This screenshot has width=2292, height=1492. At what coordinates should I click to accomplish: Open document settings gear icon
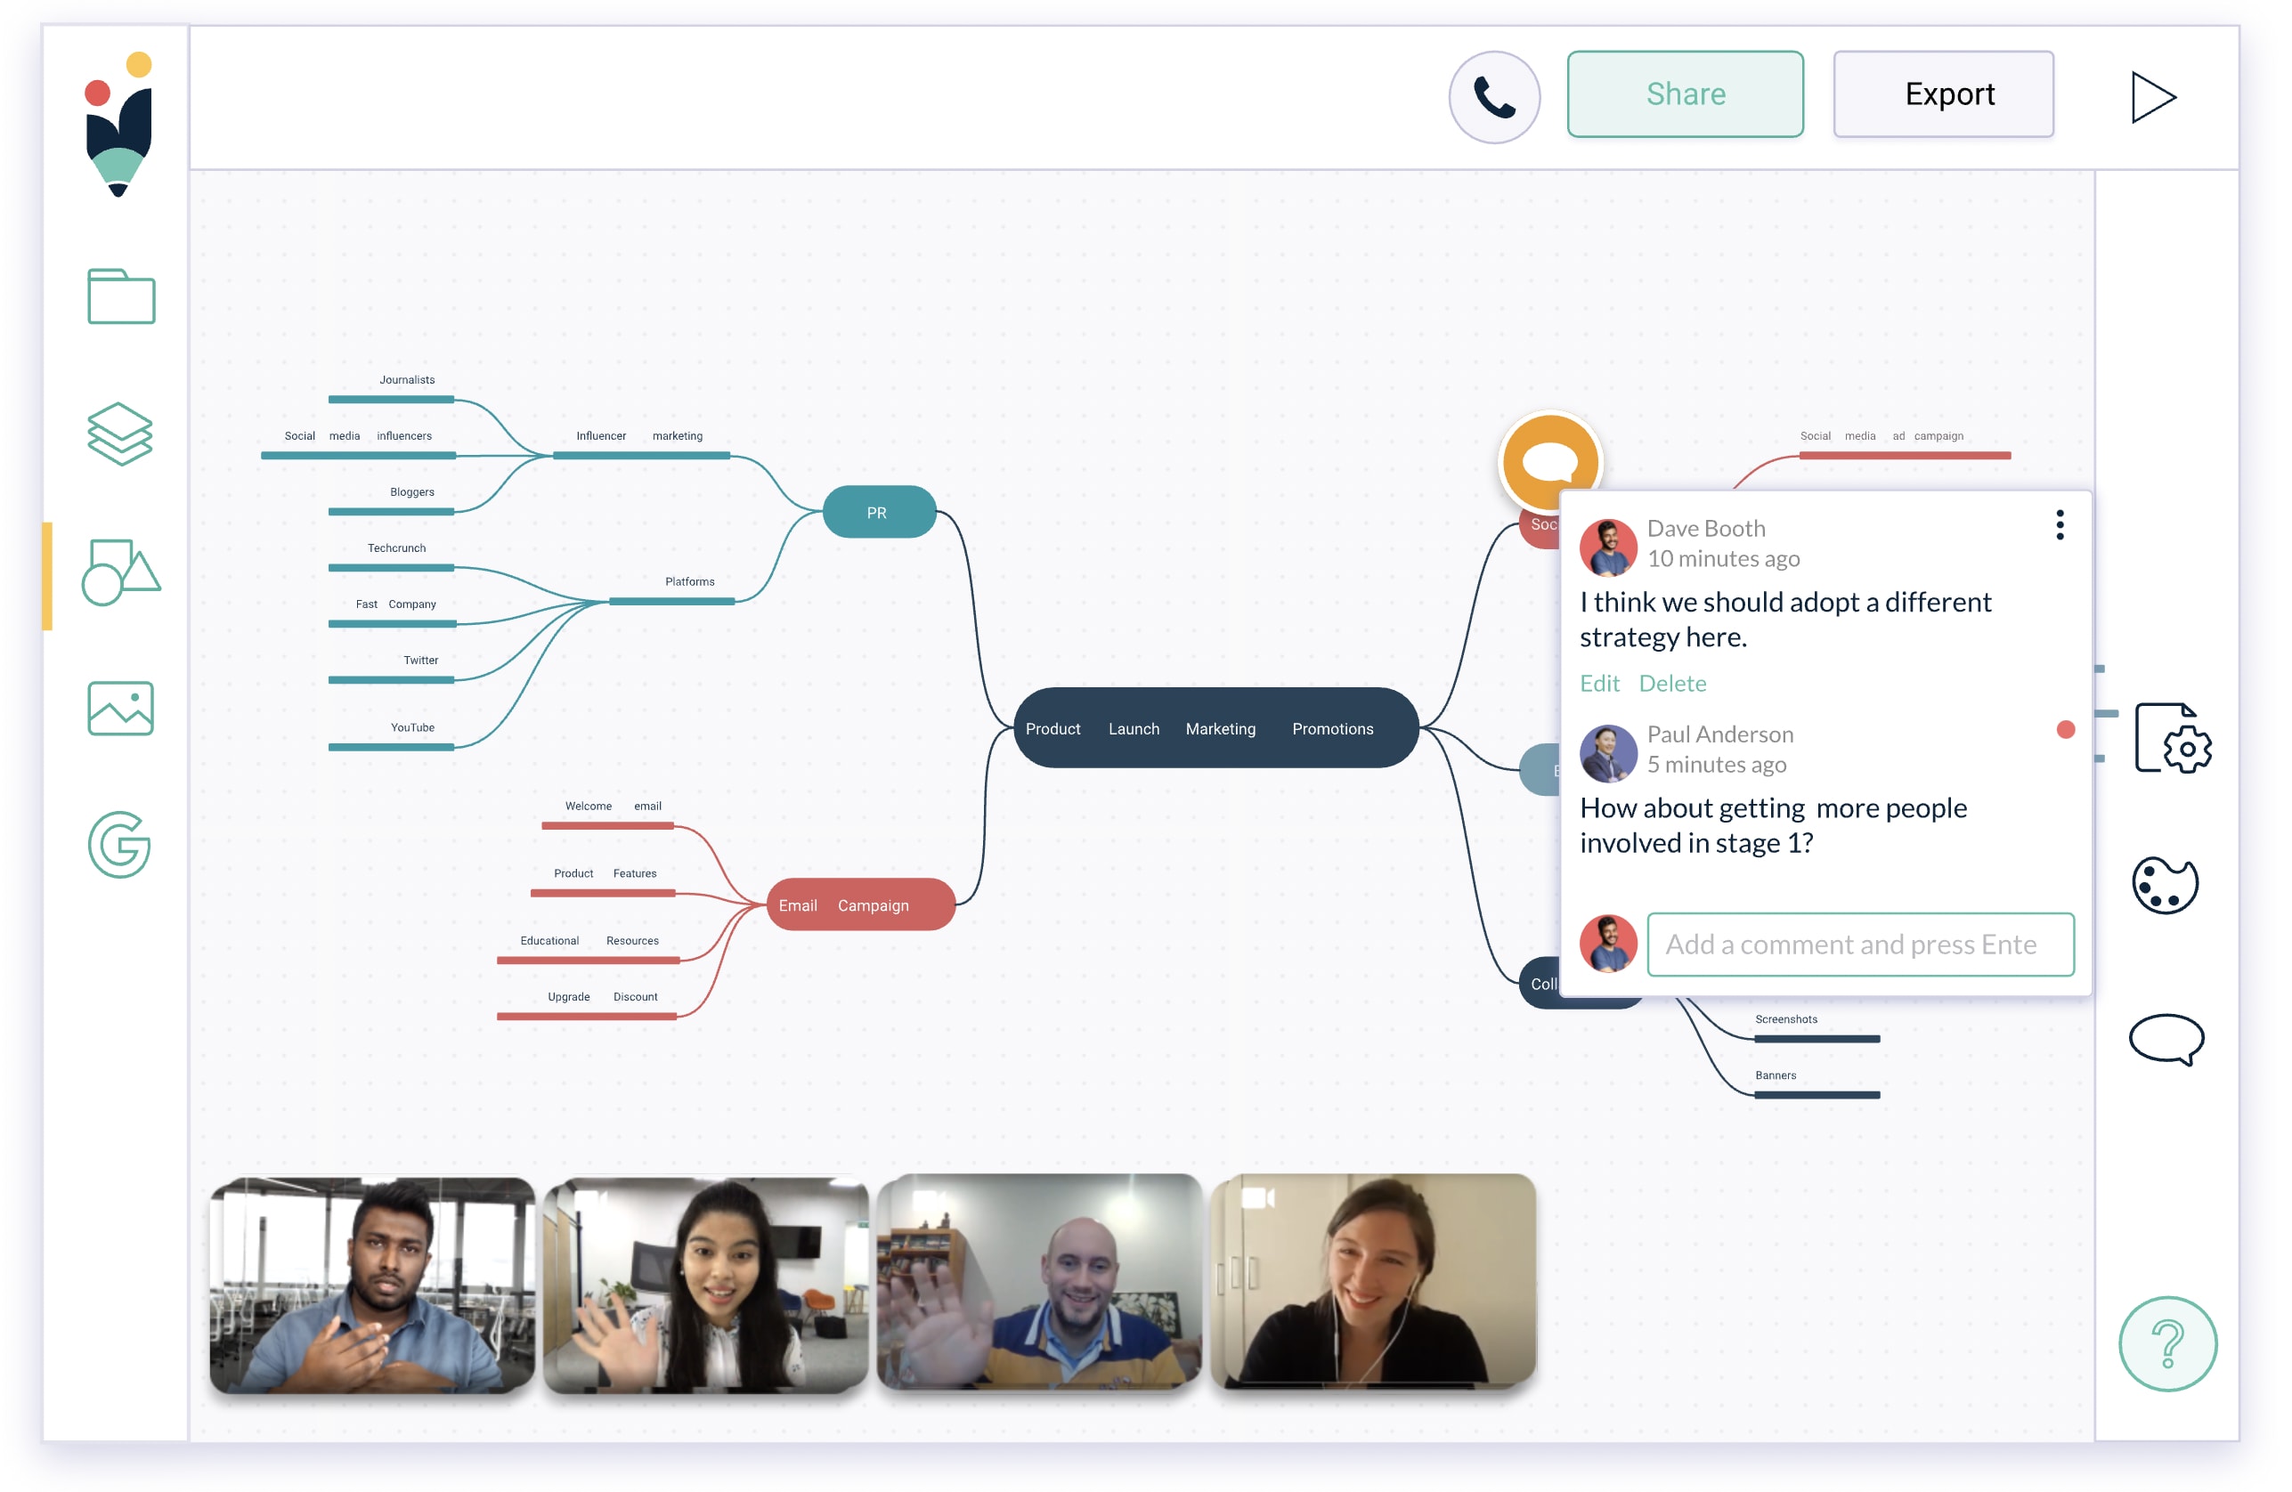pos(2173,738)
